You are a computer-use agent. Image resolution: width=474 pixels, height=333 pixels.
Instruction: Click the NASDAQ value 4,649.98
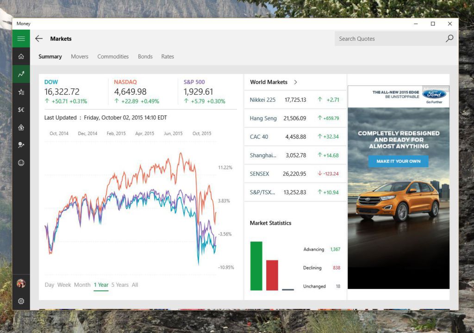[x=130, y=92]
